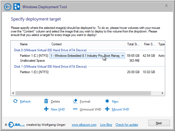Click the Windows Deployment Tool logo icon
The image size is (175, 131).
click(17, 7)
